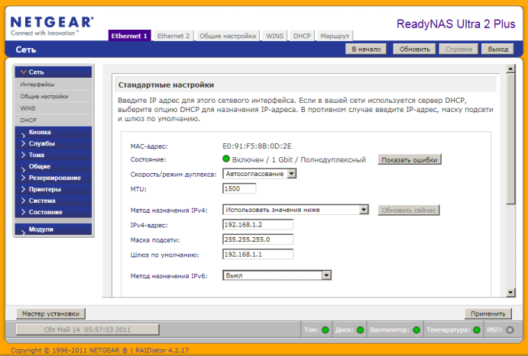Click the Маска подсети input field
528x356 pixels.
coord(258,239)
